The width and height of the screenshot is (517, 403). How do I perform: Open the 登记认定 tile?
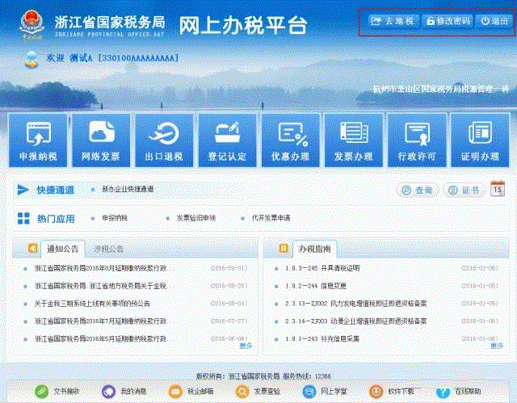coord(227,141)
